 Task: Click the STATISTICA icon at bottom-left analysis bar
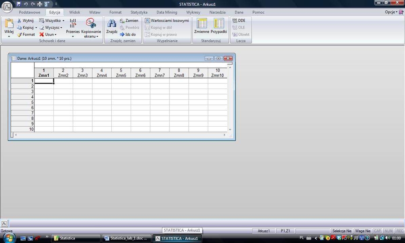[4, 224]
